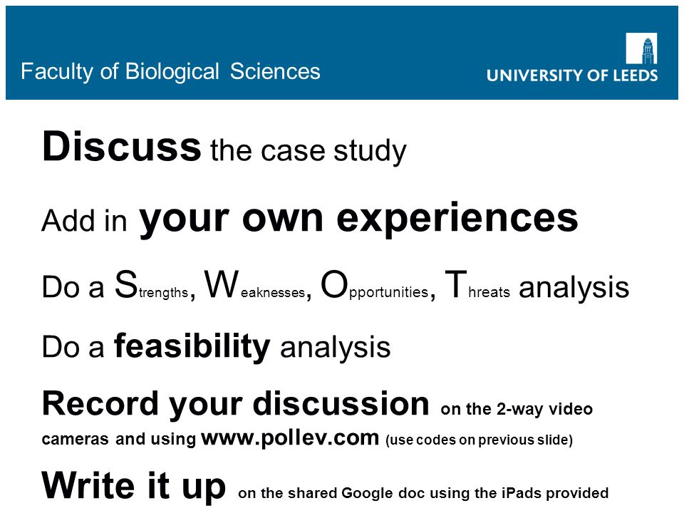Click the large T of Threats
This screenshot has width=684, height=513.
456,284
